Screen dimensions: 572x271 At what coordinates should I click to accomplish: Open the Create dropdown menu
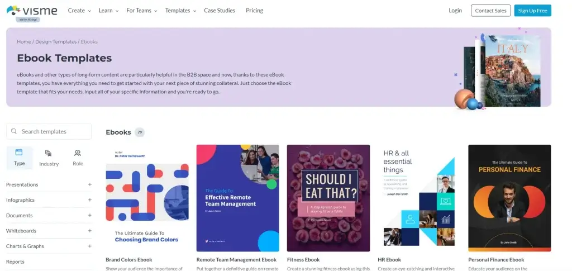point(79,11)
